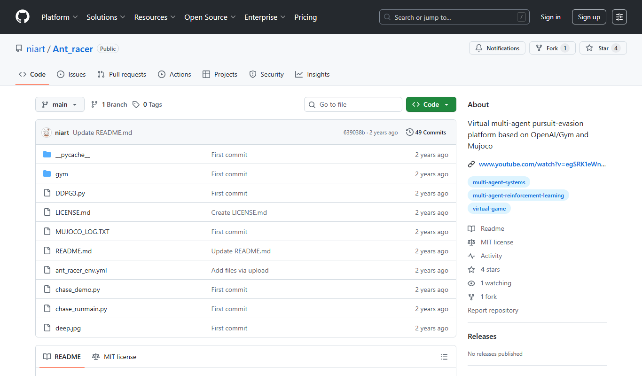The width and height of the screenshot is (642, 376).
Task: Click the Sign up button
Action: (x=589, y=17)
